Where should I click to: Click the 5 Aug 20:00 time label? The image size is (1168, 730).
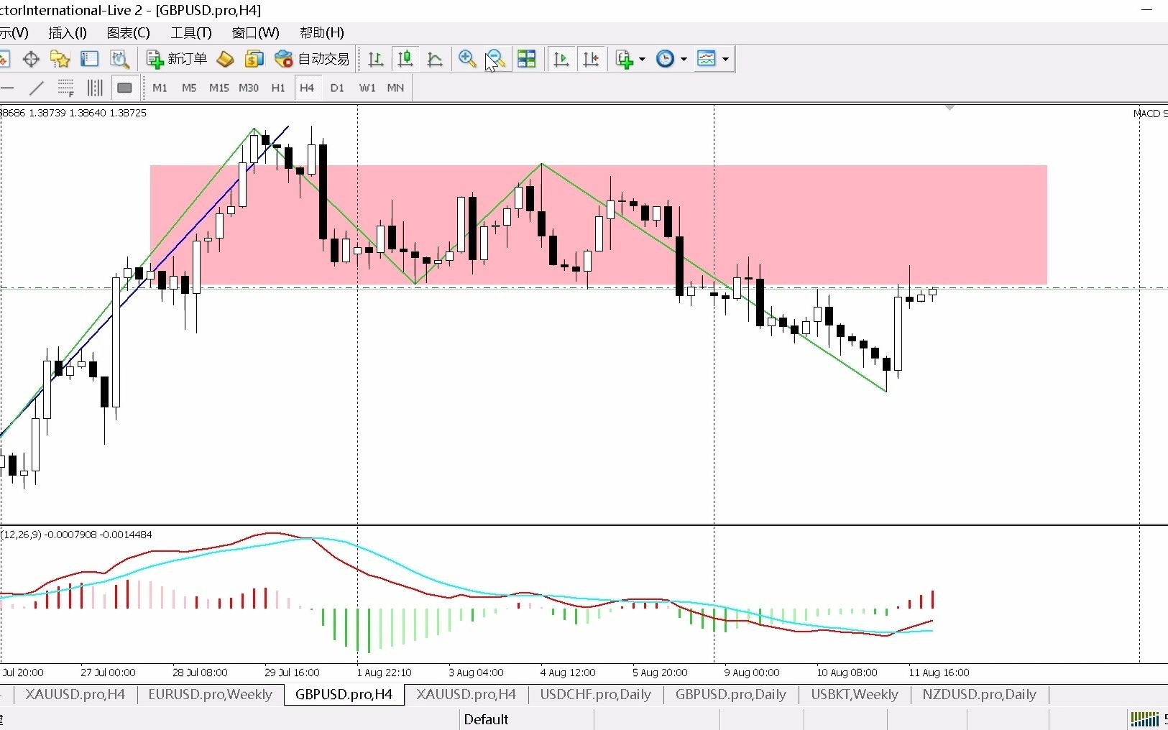pos(660,673)
